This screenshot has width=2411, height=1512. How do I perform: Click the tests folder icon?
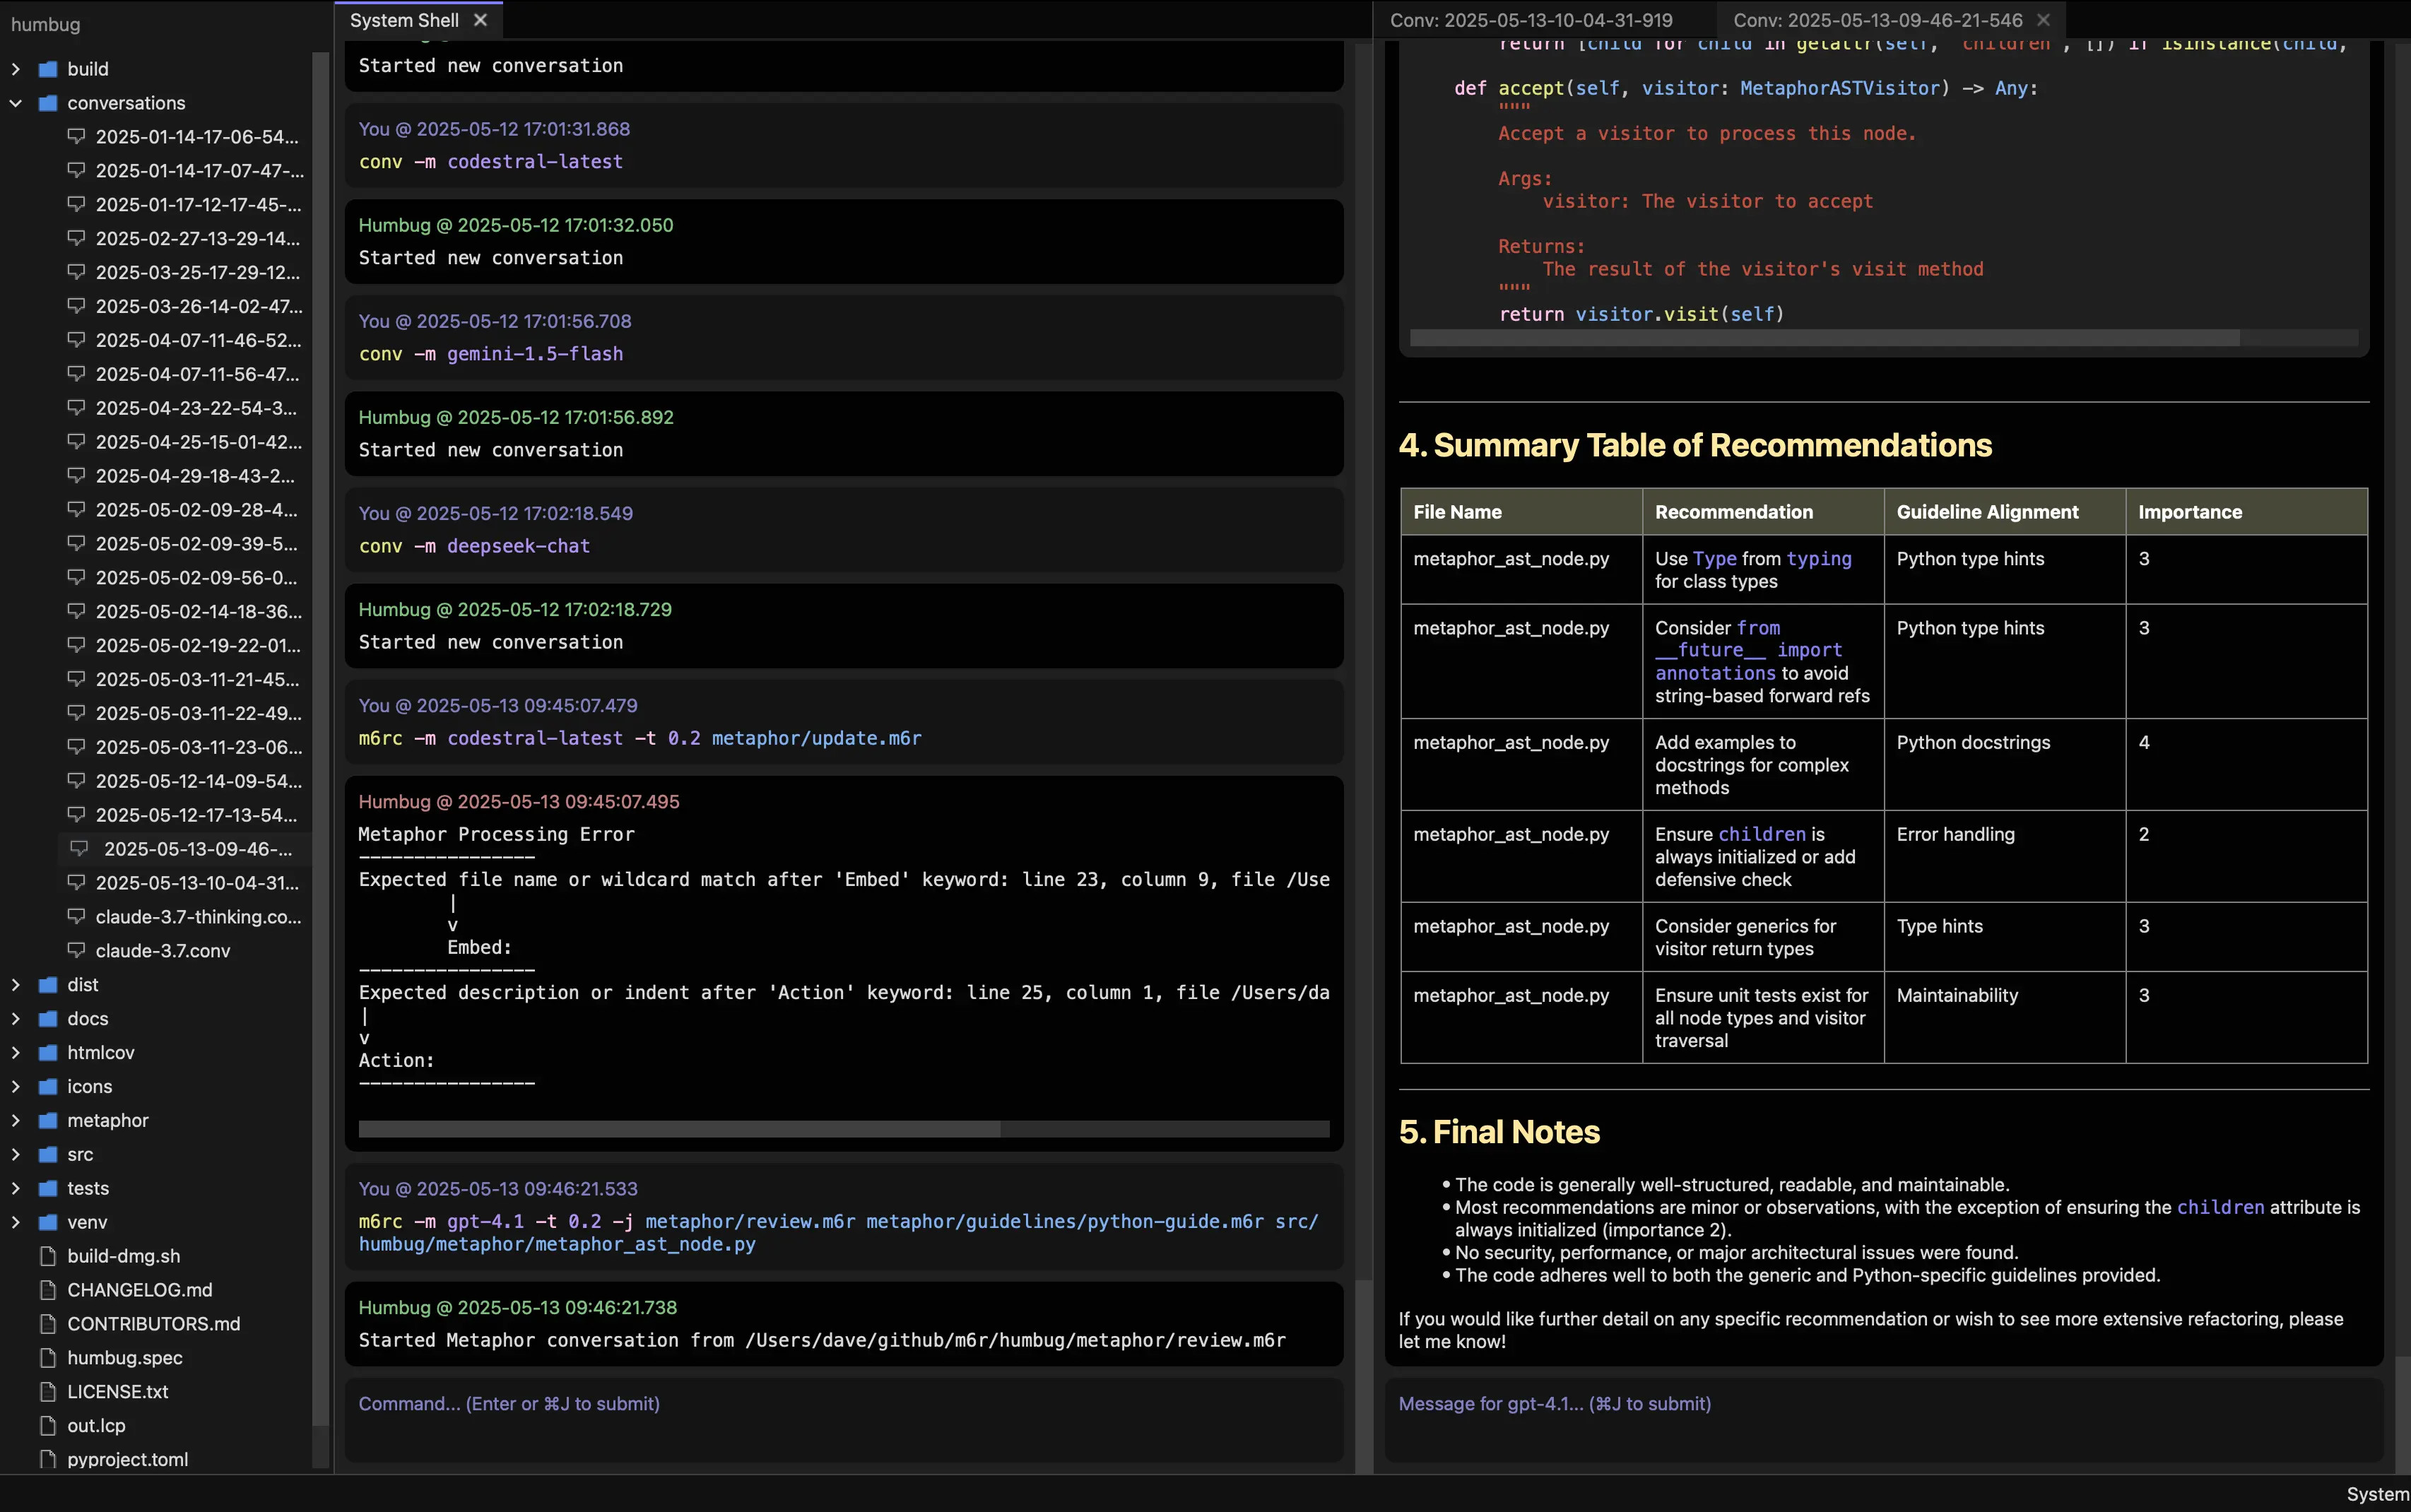(47, 1188)
